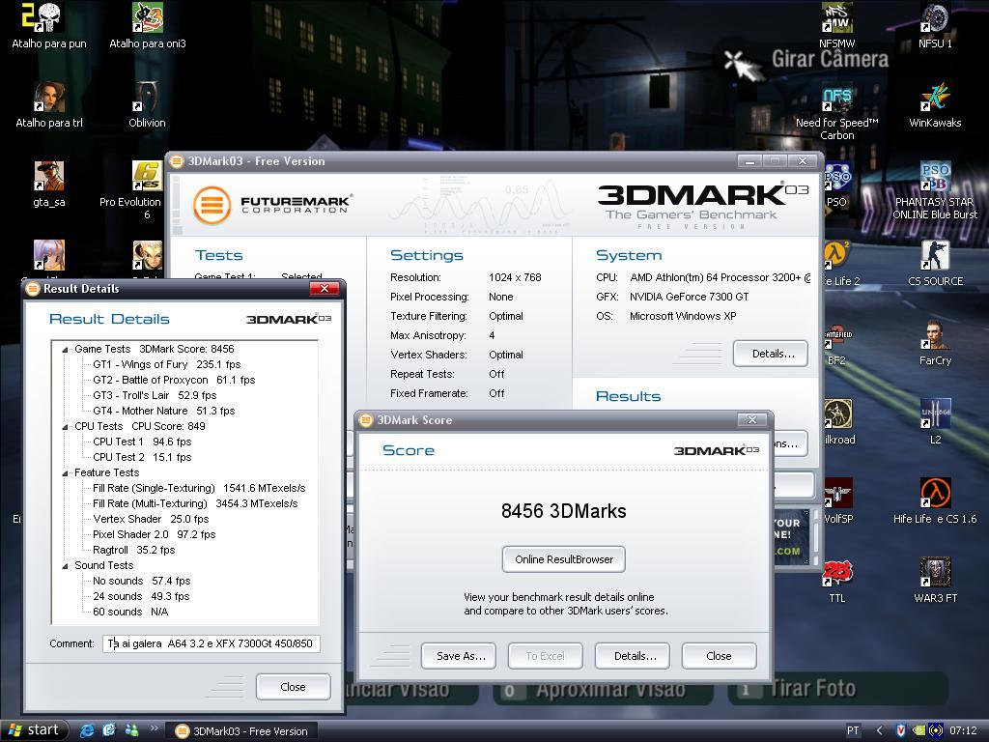Image resolution: width=989 pixels, height=742 pixels.
Task: Click Close button in Result Details window
Action: click(x=294, y=687)
